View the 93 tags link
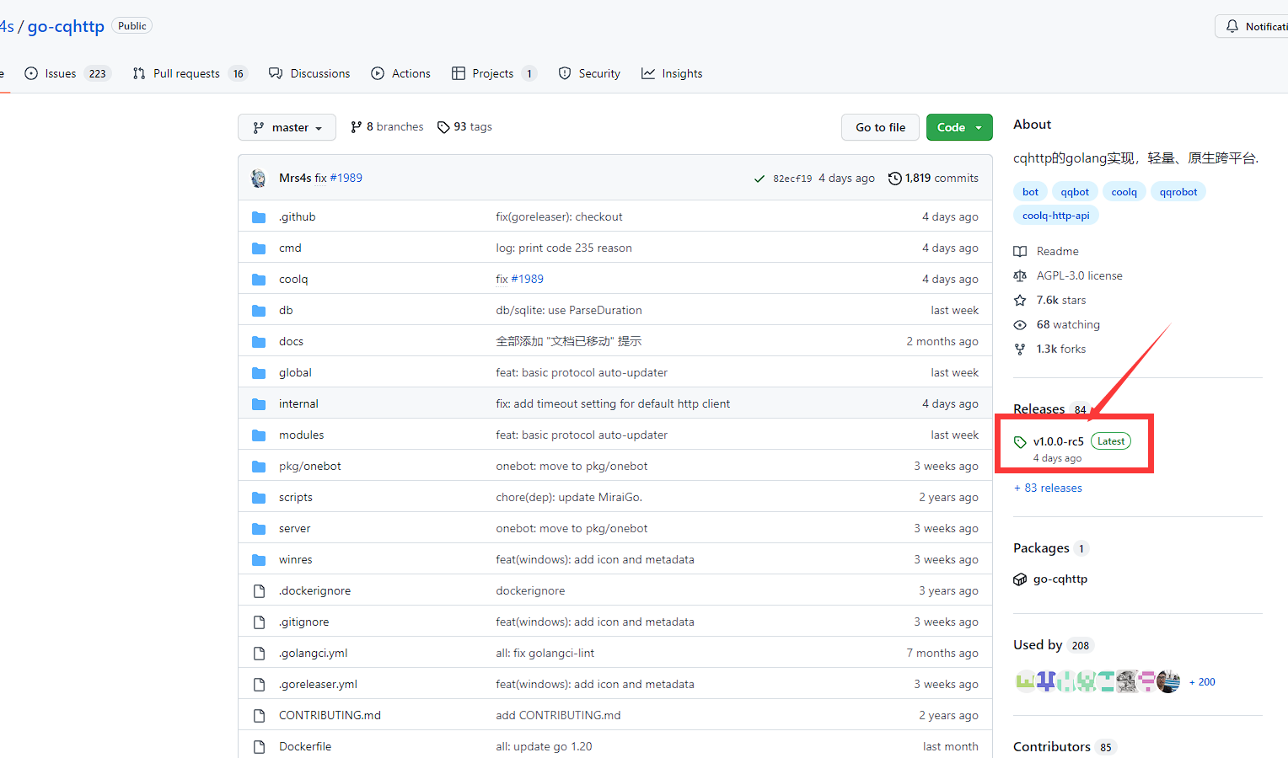Viewport: 1288px width, 758px height. click(464, 127)
